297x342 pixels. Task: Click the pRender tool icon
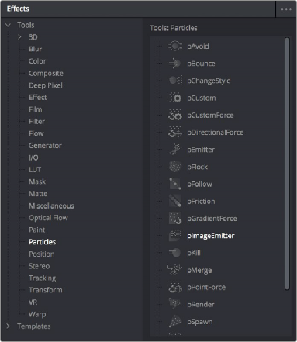(x=175, y=304)
